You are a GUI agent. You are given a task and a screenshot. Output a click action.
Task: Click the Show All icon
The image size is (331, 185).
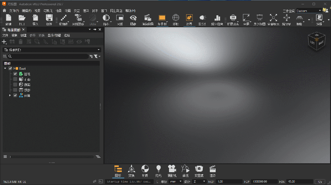[x=273, y=18]
